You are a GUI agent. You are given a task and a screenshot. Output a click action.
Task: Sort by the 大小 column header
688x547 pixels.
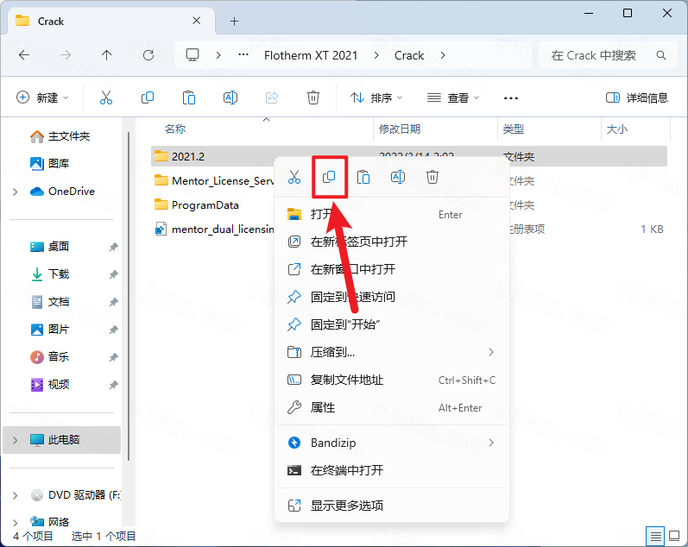click(x=616, y=129)
